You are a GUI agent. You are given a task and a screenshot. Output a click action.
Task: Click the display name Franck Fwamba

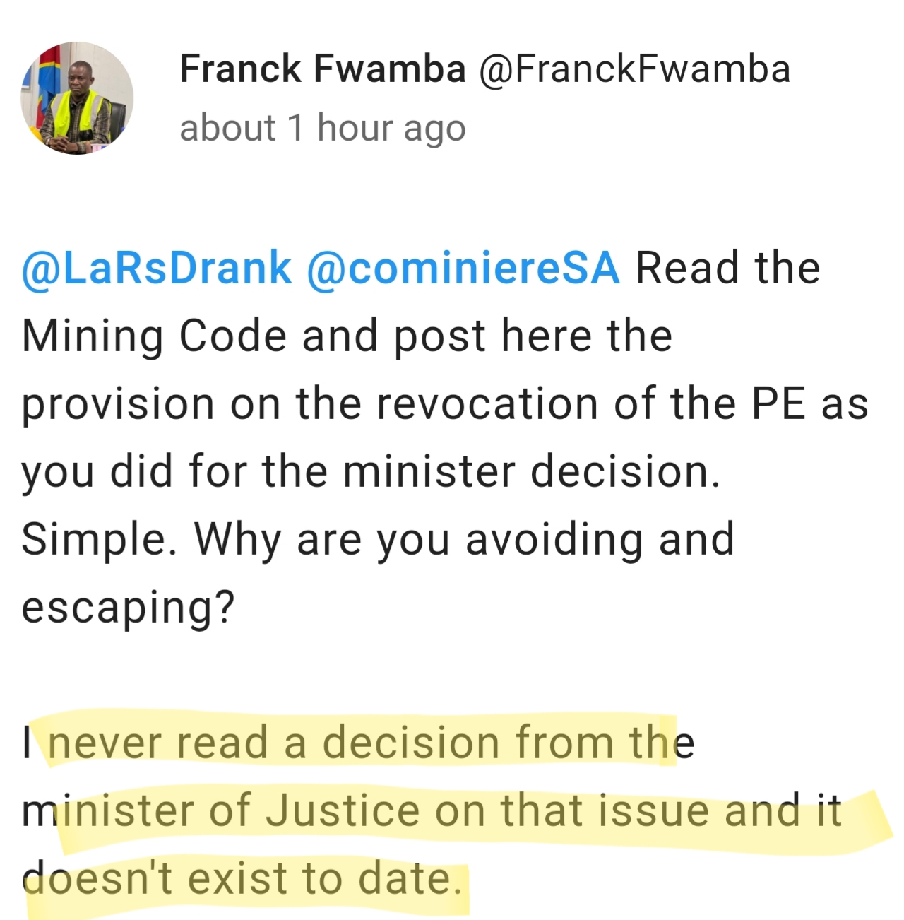(x=322, y=69)
